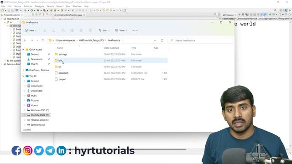This screenshot has width=292, height=164.
Task: Select Music under This PC
Action: click(32, 96)
